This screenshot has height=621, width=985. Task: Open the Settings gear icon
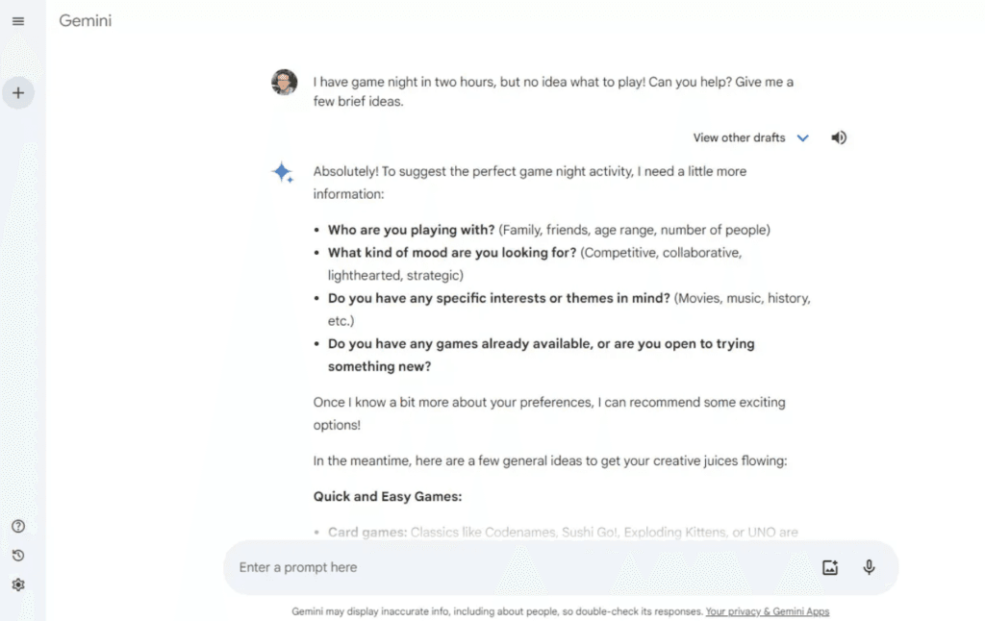(x=18, y=584)
